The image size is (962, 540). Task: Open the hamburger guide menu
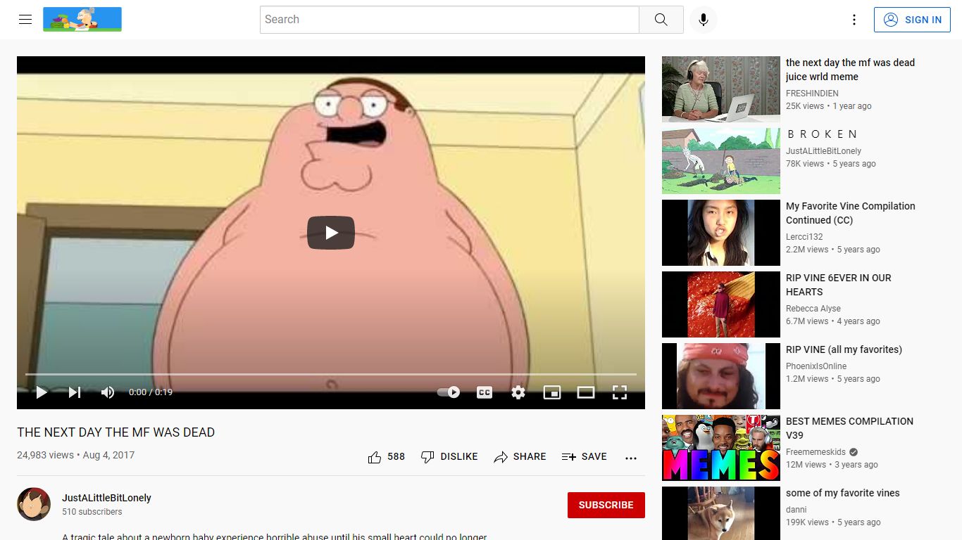click(25, 20)
